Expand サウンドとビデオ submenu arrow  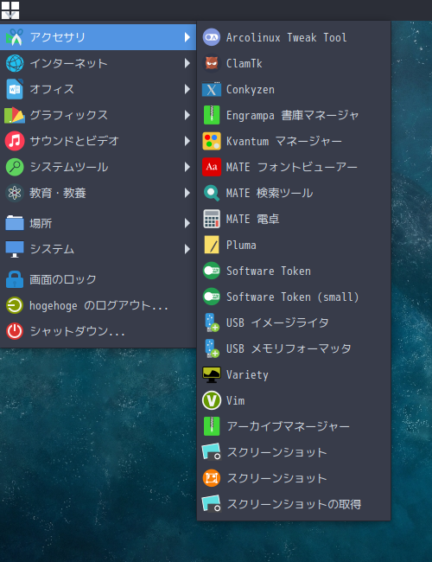187,141
